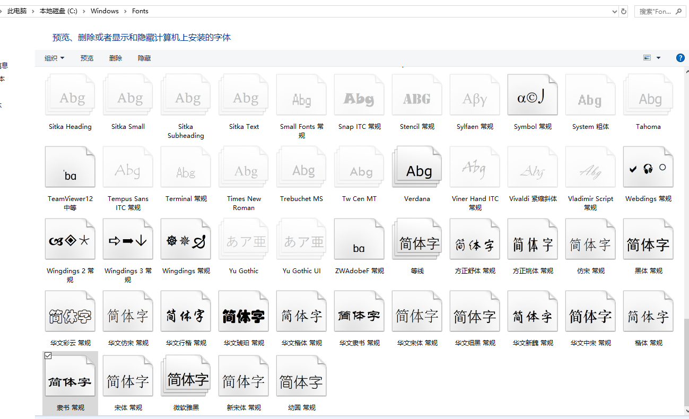Uncheck the 隶书 常规 item checkbox

point(48,356)
